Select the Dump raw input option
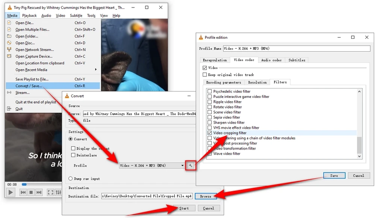Viewport: 376px width, 218px height. [x=71, y=178]
